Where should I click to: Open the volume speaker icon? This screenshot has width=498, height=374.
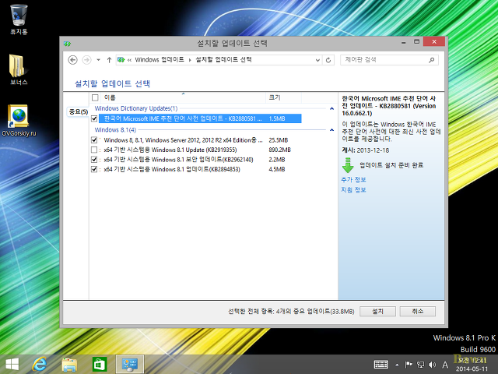point(432,365)
